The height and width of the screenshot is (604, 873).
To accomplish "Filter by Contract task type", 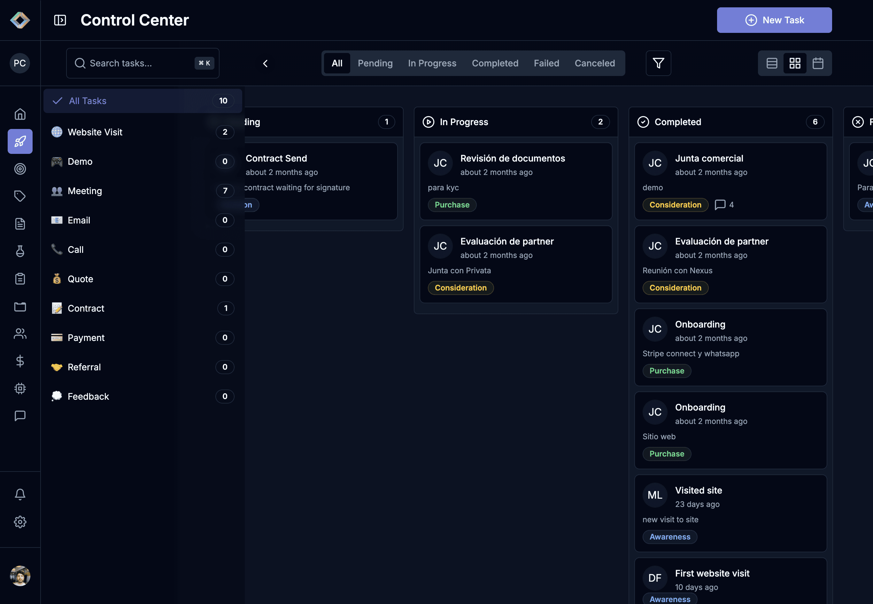I will click(x=143, y=308).
